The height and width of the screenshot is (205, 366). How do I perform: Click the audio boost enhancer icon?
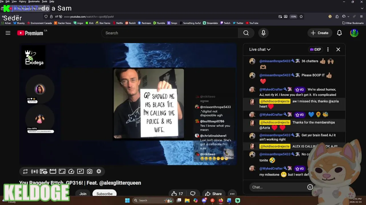(35, 171)
